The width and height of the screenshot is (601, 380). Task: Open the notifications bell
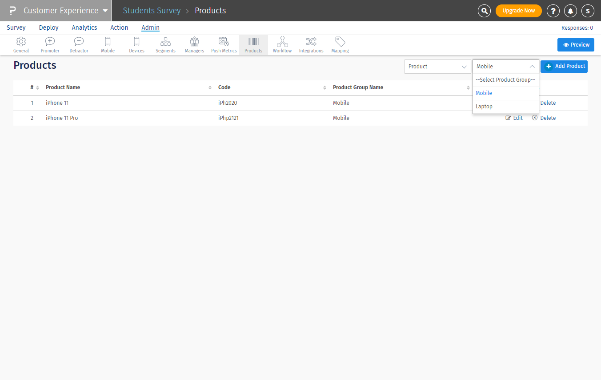coord(570,11)
